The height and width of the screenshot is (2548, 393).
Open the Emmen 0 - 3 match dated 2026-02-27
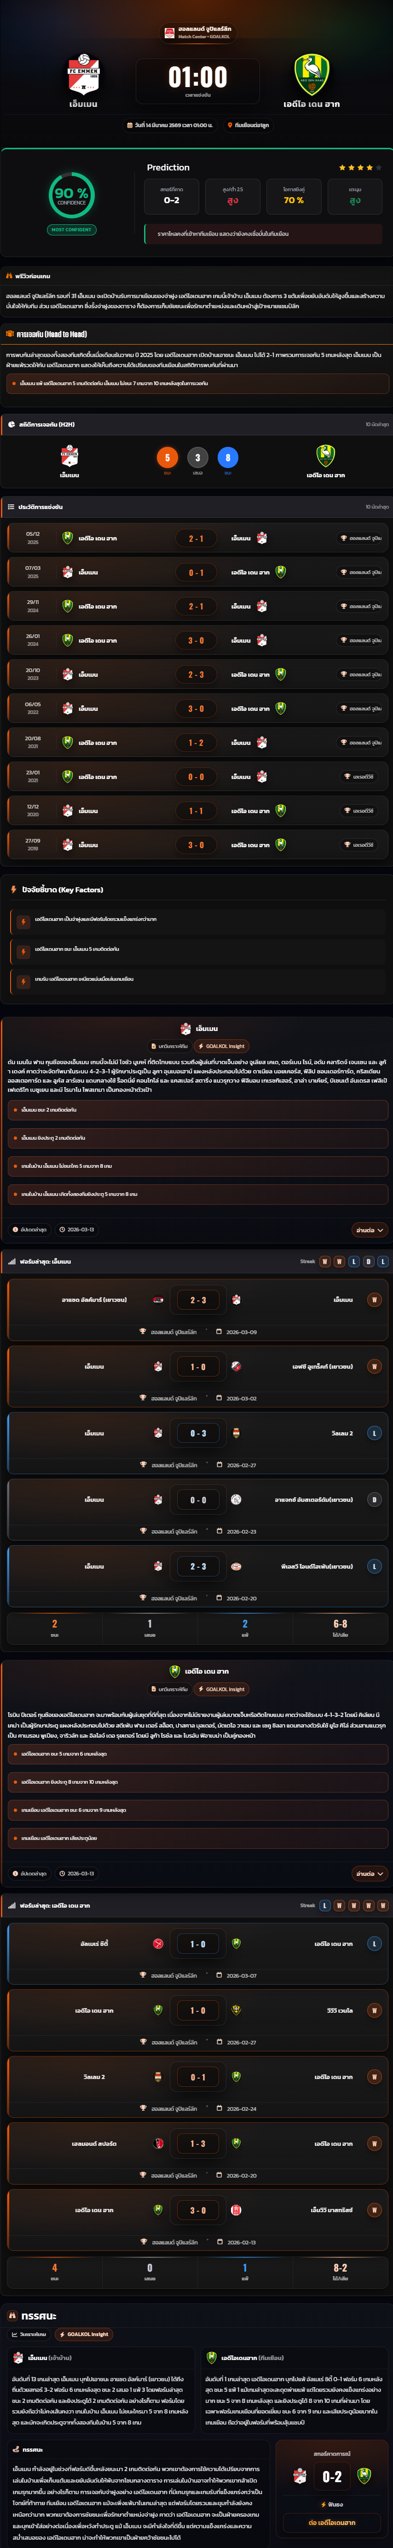point(196,1443)
